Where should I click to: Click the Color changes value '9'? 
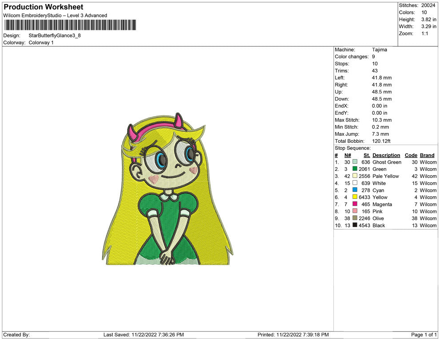coord(373,57)
